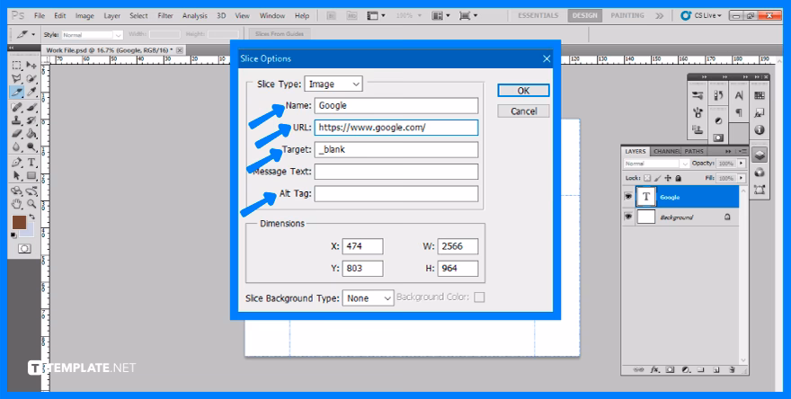Viewport: 791px width, 399px height.
Task: Cancel the Slice Options dialog
Action: (x=522, y=111)
